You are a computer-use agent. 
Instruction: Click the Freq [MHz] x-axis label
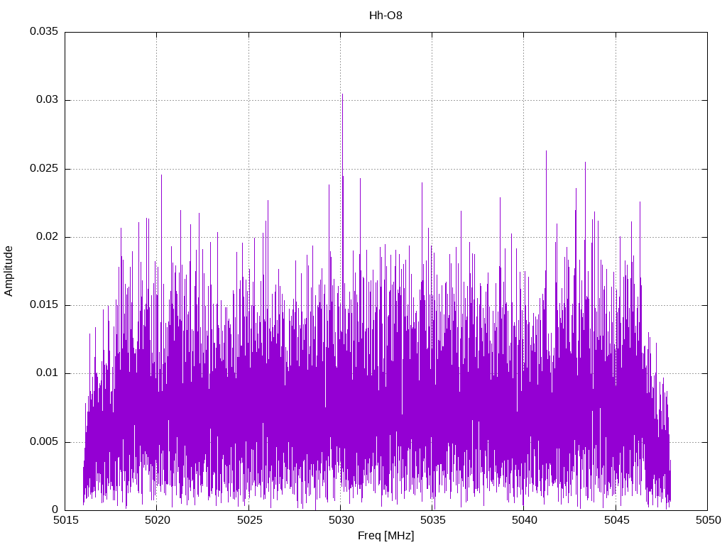click(386, 536)
